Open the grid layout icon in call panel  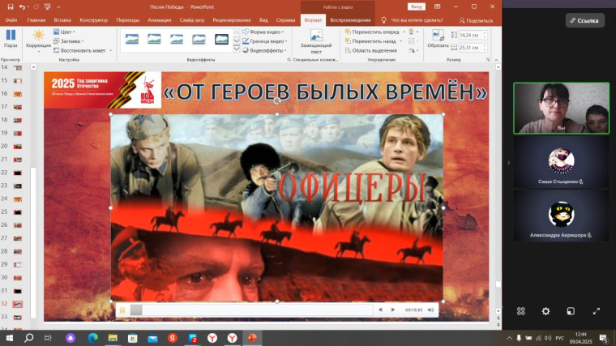521,311
